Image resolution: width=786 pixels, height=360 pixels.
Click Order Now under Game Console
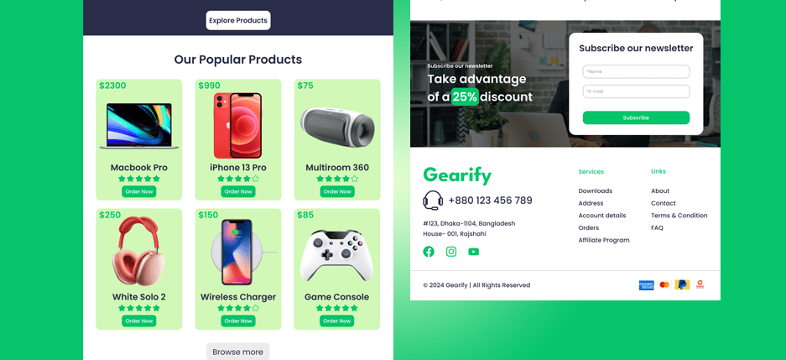point(337,321)
